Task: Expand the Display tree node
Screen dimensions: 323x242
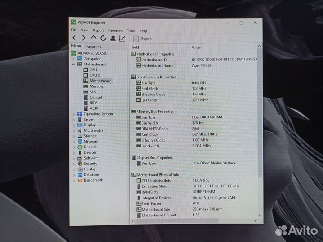Action: coord(74,125)
